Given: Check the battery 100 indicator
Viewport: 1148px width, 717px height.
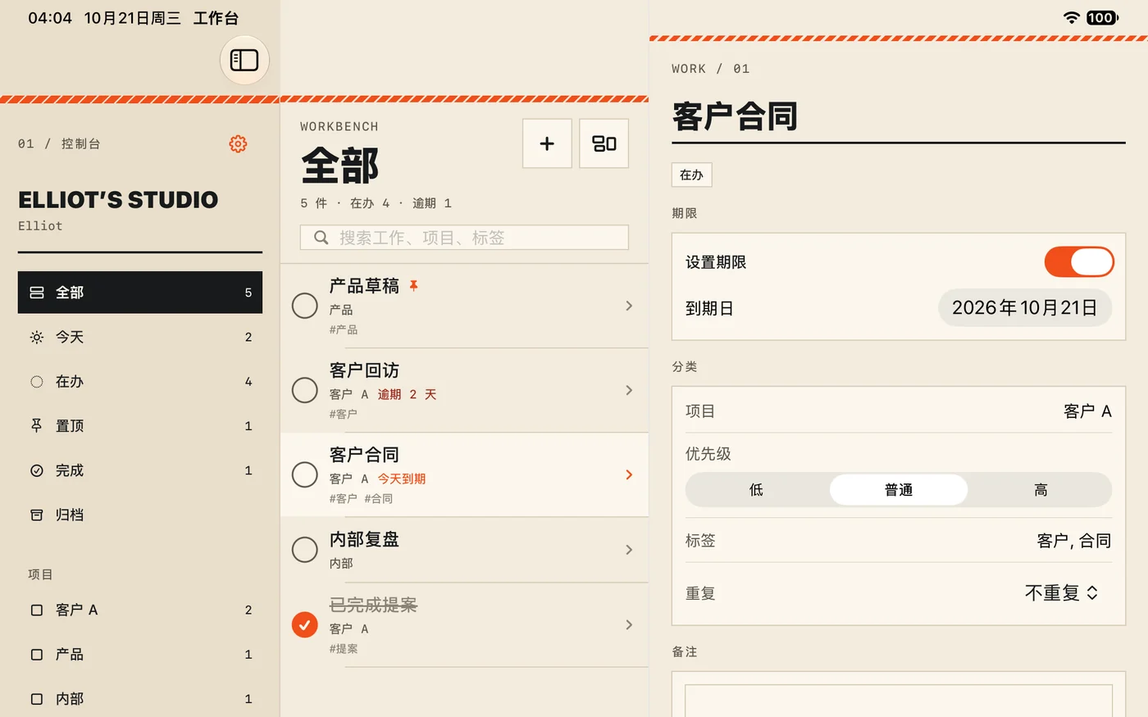Looking at the screenshot, I should [x=1102, y=17].
